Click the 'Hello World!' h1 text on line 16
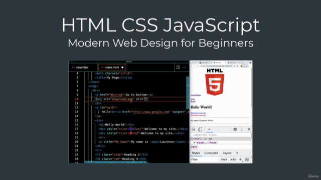This screenshot has width=321, height=180. [x=115, y=124]
